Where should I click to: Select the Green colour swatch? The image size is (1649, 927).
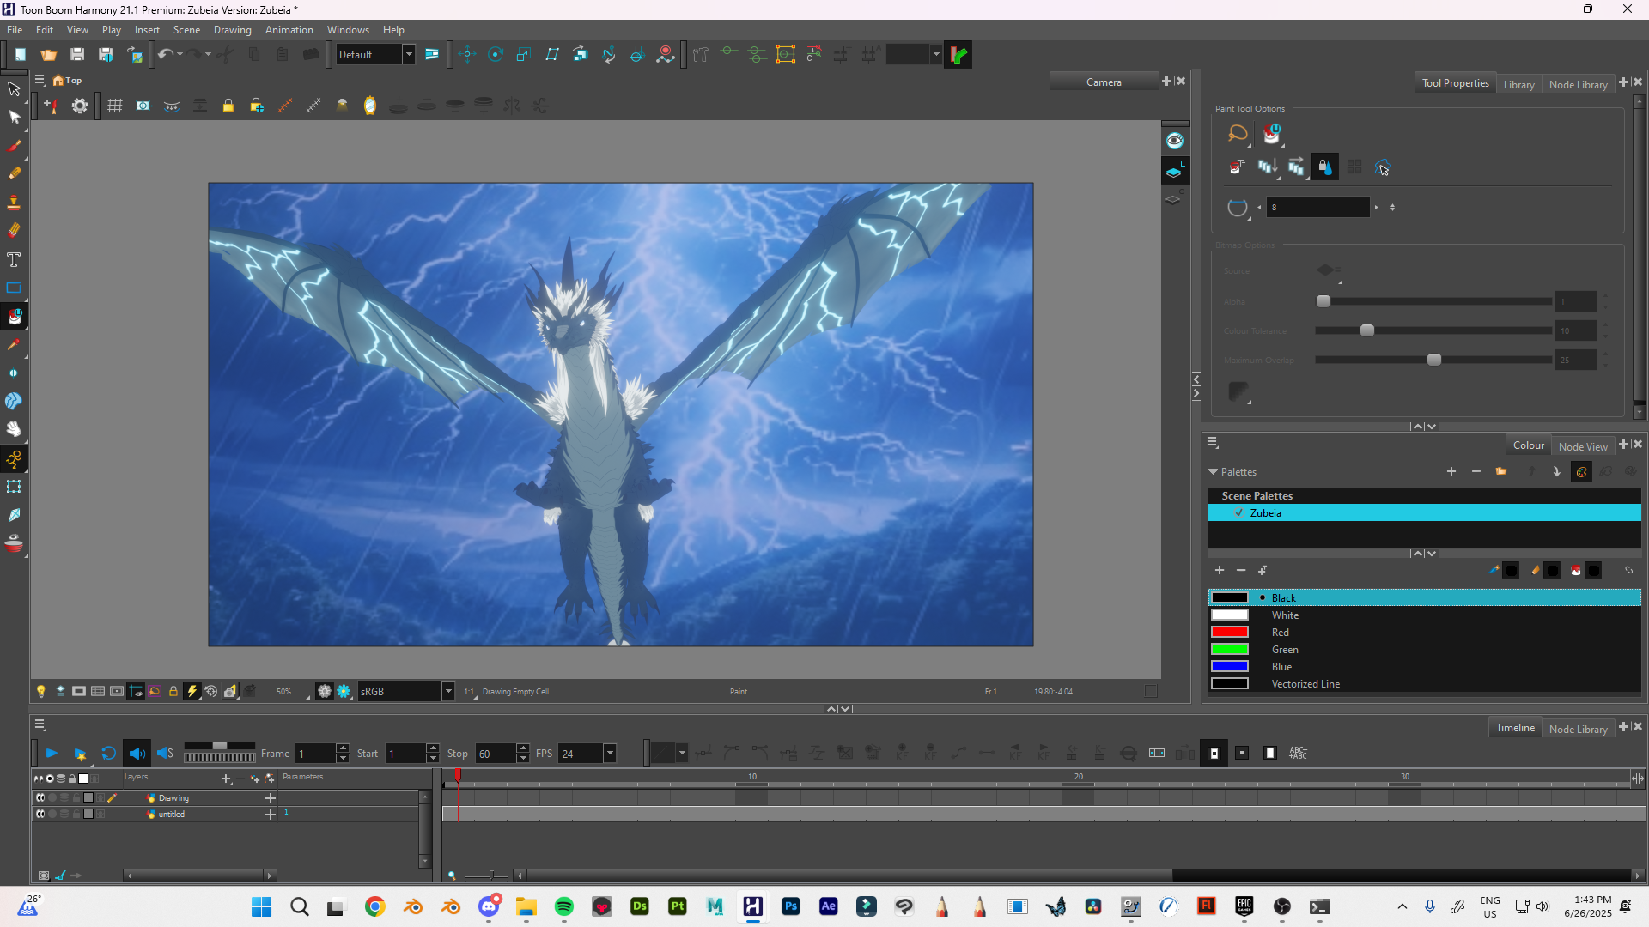(x=1229, y=649)
